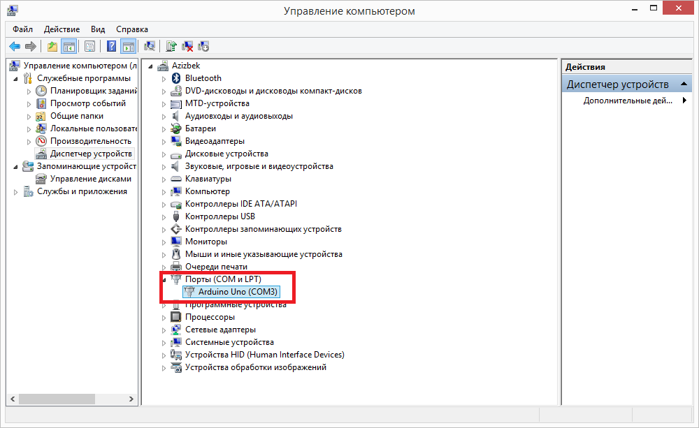
Task: Click the Arduino Uno port icon
Action: point(189,292)
